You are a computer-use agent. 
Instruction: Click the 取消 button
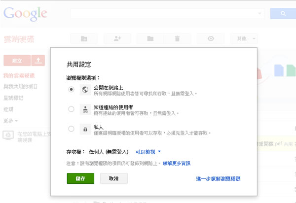(x=114, y=178)
